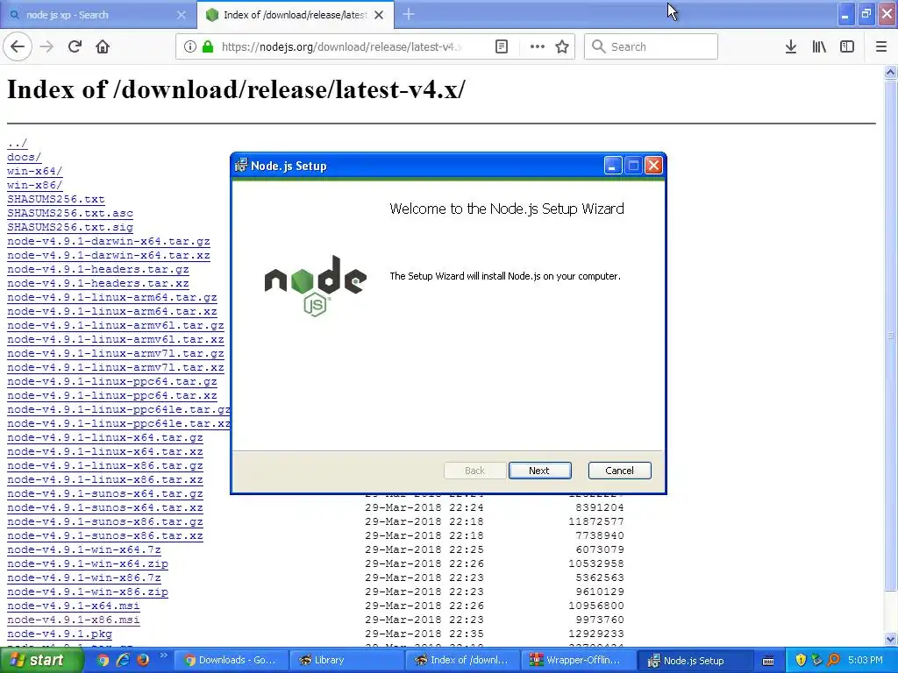Switch to Wrapper-Offlin... taskbar button
The height and width of the screenshot is (673, 898).
[x=578, y=660]
